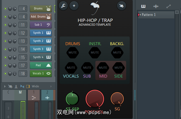Viewport: 181px width, 119px height.
Task: Open mixer track selector 12 for Synth 1
Action: [23, 33]
